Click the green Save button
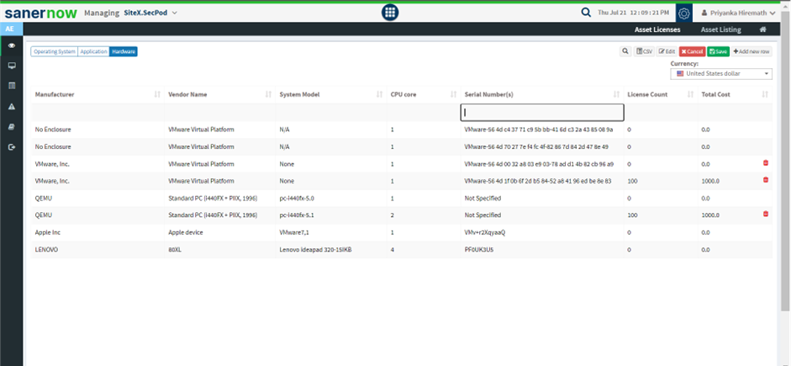Viewport: 791px width, 366px height. (718, 51)
